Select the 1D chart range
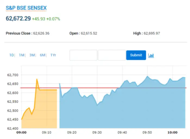This screenshot has height=139, width=190. click(12, 55)
